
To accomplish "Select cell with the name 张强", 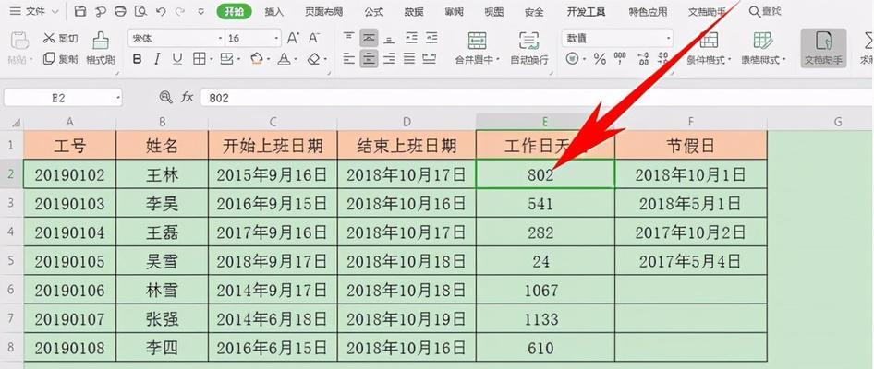I will pyautogui.click(x=163, y=319).
